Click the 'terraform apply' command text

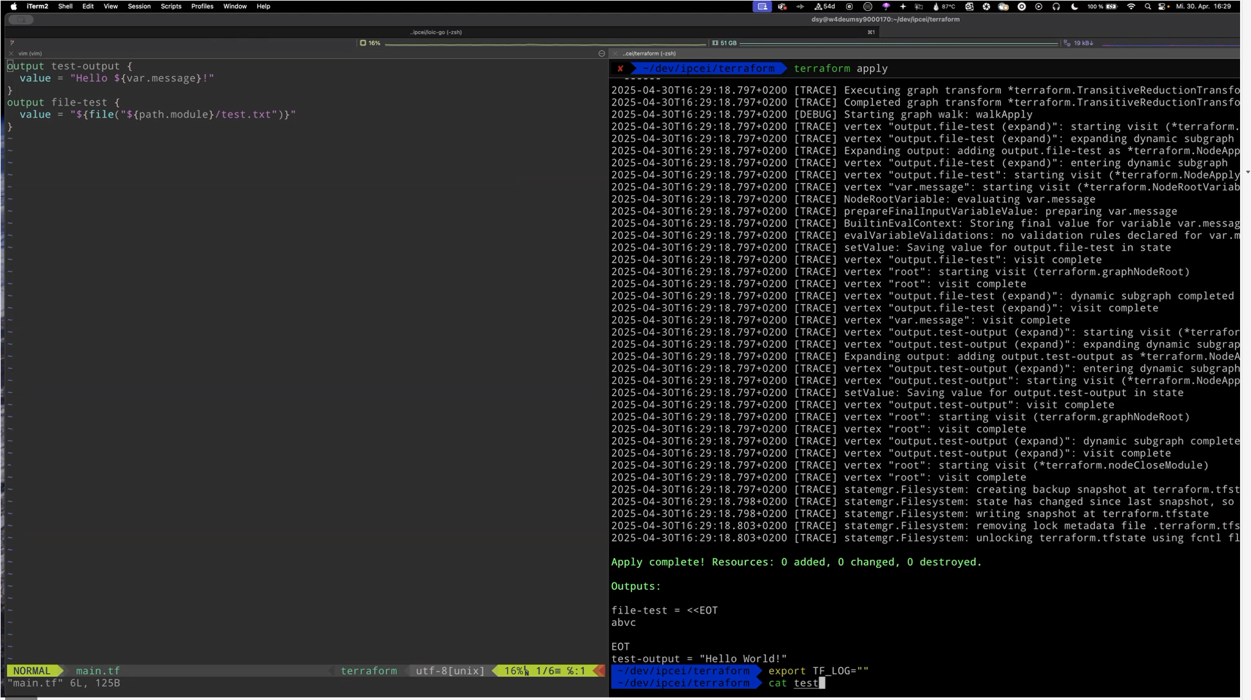click(841, 68)
